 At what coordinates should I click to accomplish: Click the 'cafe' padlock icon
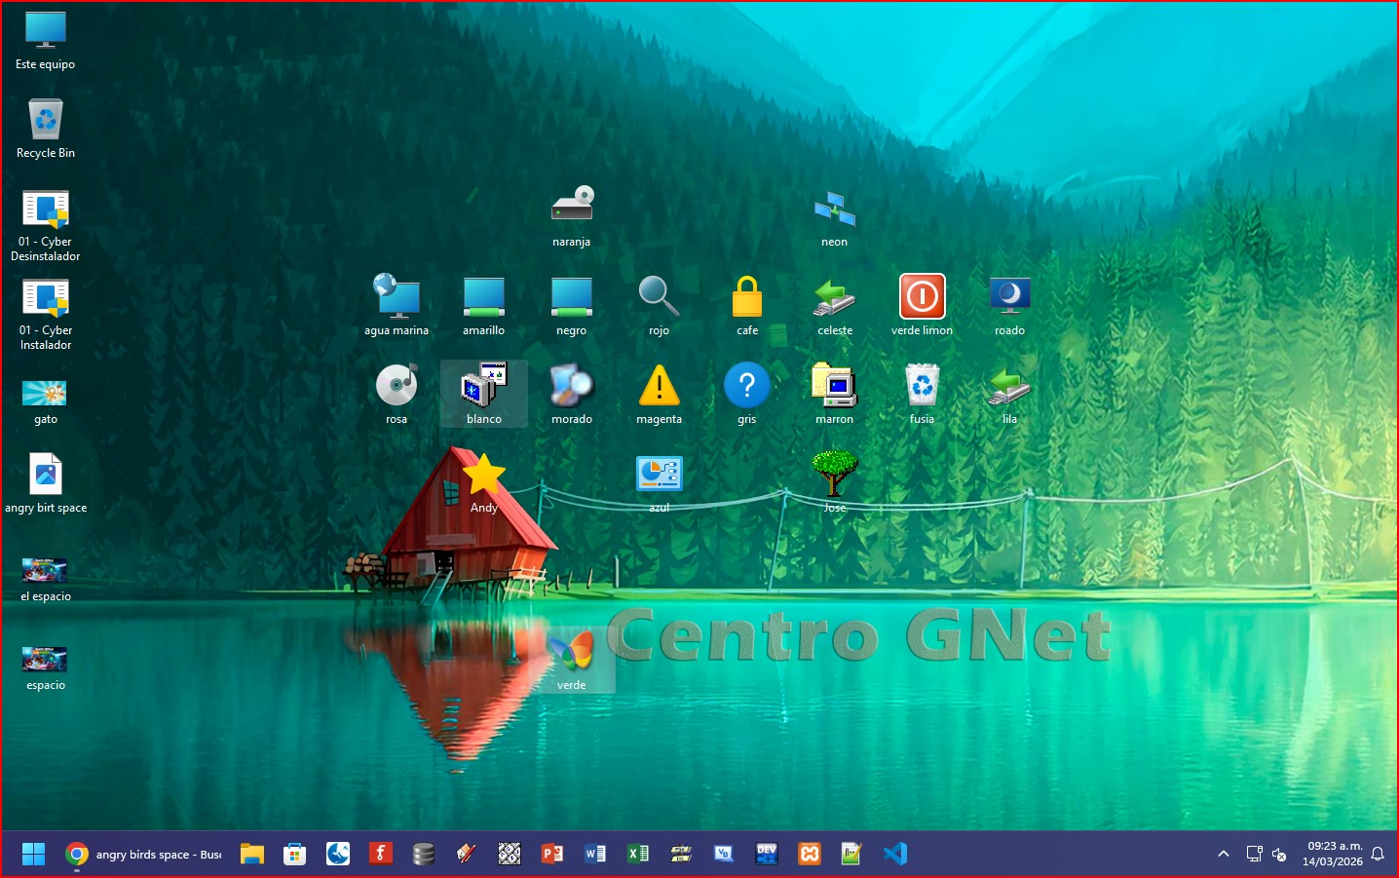[x=747, y=296]
